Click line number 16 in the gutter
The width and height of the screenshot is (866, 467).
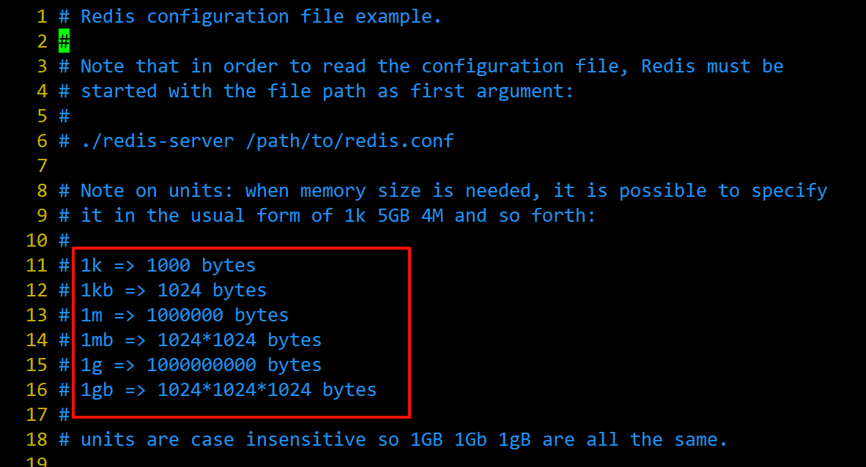click(x=37, y=390)
